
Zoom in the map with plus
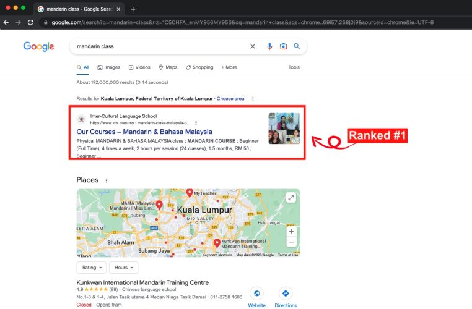pos(291,232)
